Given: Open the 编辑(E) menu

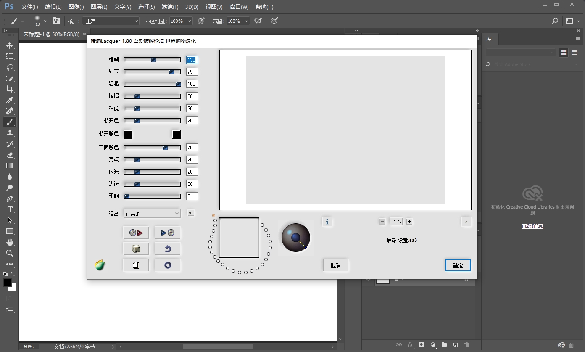Looking at the screenshot, I should [x=53, y=7].
